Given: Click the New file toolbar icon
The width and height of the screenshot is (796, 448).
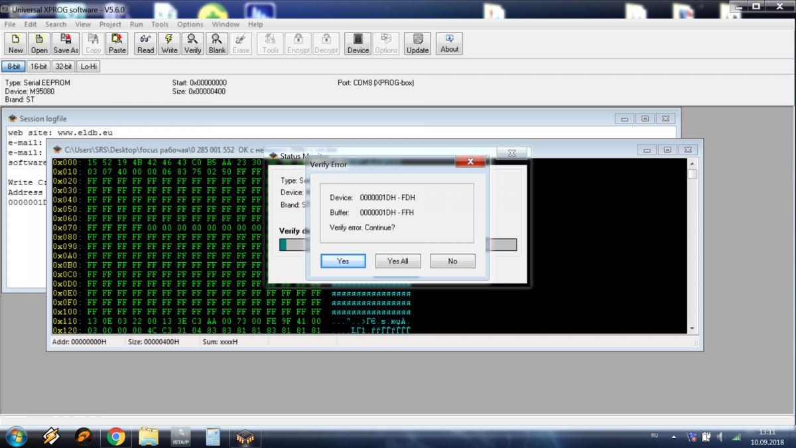Looking at the screenshot, I should [15, 44].
